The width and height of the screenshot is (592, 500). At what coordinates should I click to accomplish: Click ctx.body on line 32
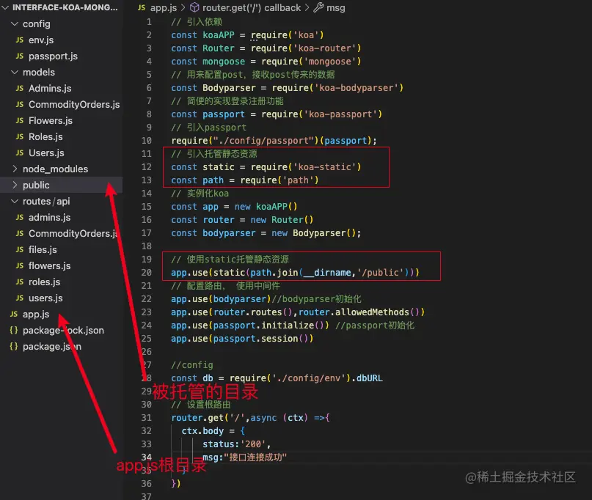click(202, 431)
